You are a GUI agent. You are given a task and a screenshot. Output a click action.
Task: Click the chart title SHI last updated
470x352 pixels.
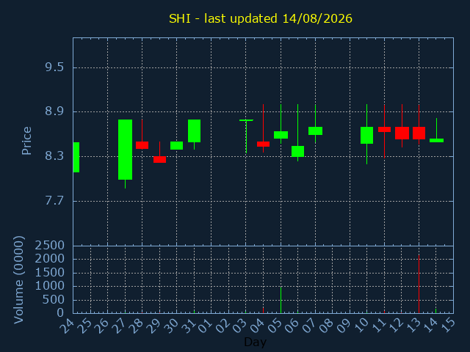tap(261, 18)
